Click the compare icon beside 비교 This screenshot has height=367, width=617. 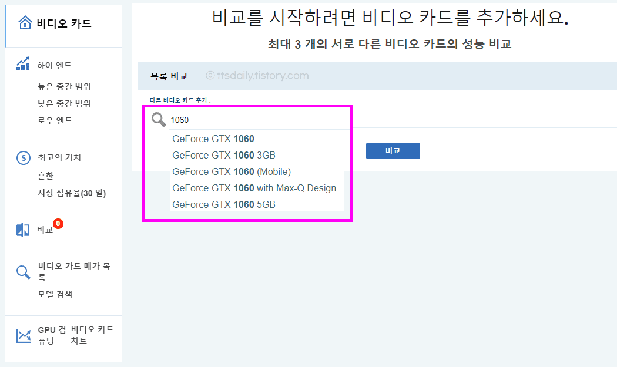pos(23,230)
